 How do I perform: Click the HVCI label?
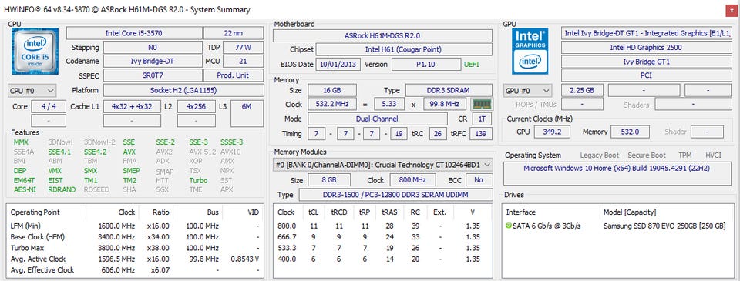(713, 155)
